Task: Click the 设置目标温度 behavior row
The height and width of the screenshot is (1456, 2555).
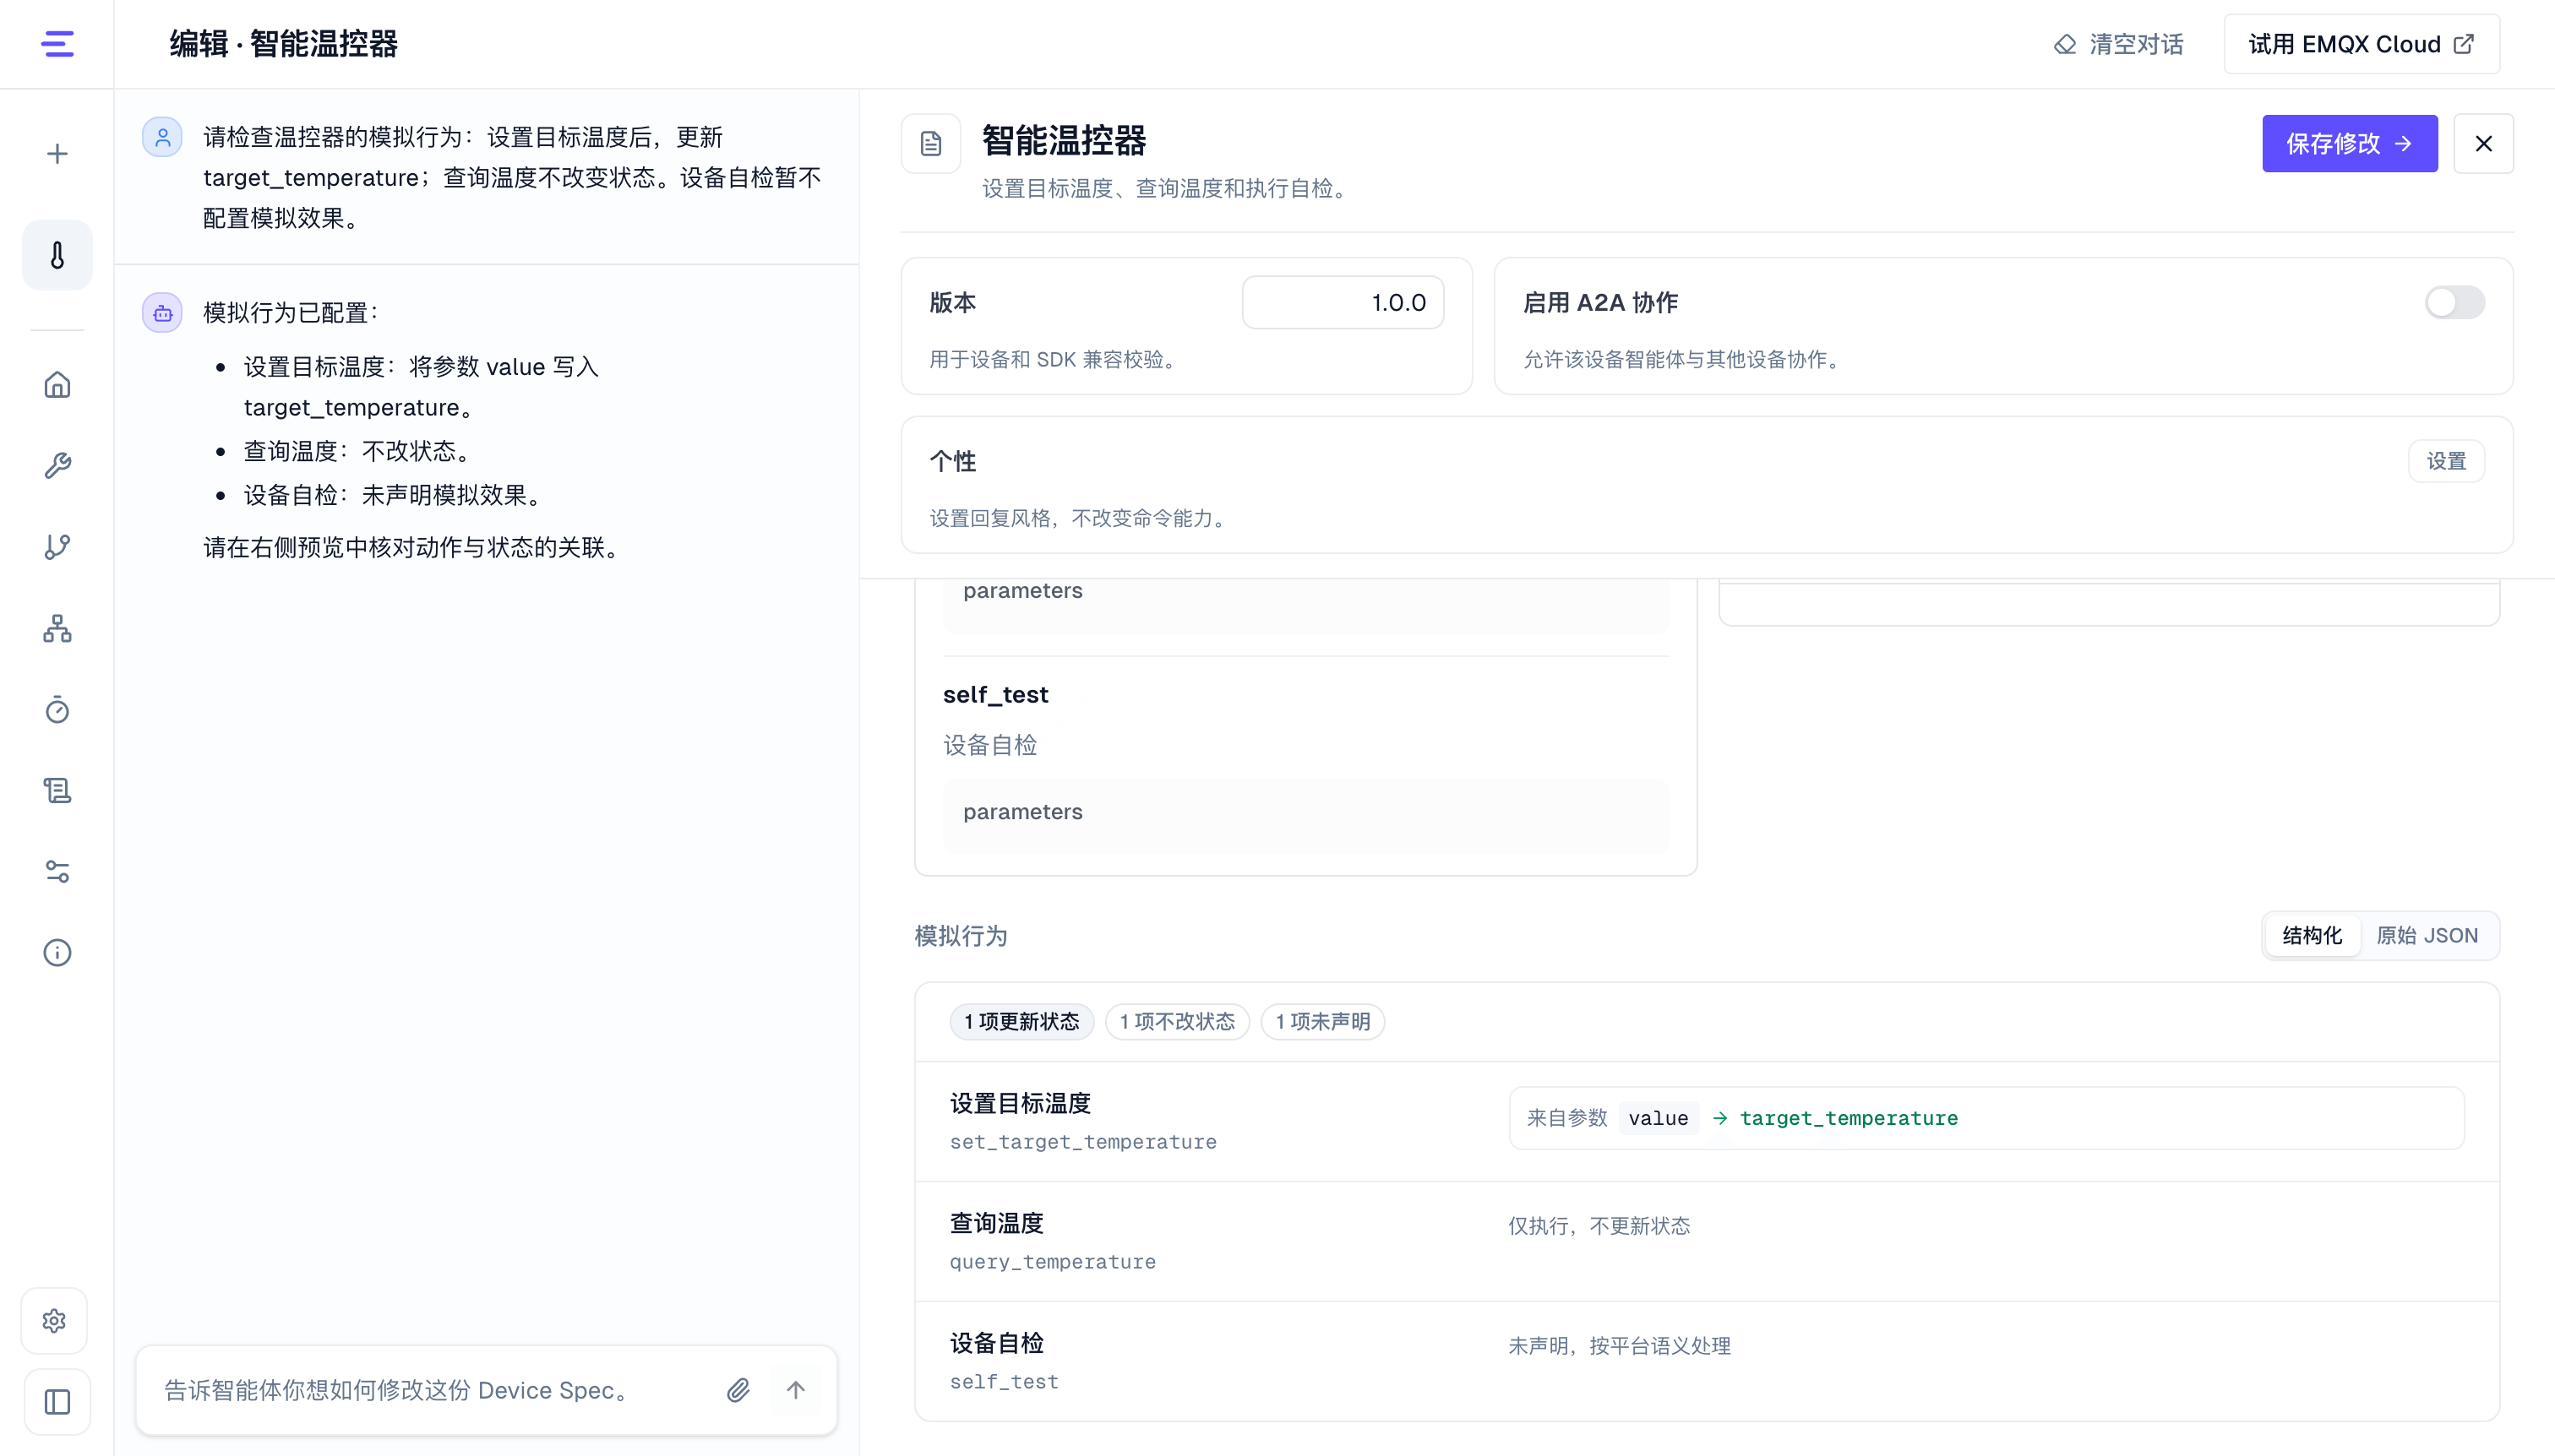Action: [x=1707, y=1121]
